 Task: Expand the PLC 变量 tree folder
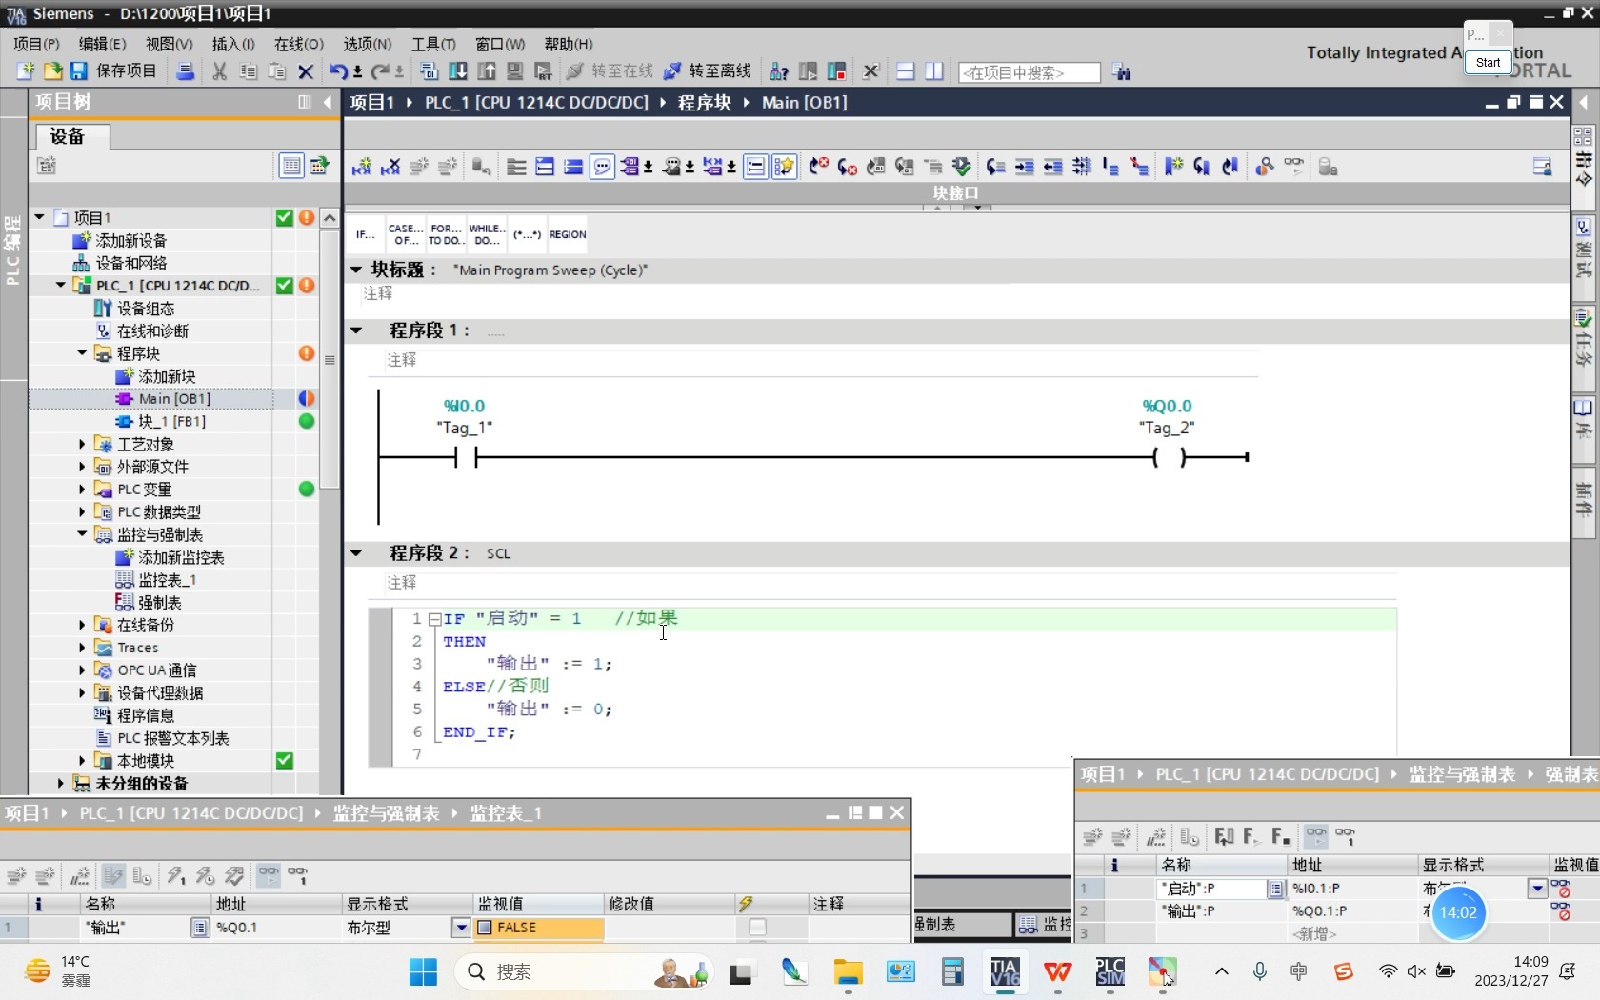[82, 489]
